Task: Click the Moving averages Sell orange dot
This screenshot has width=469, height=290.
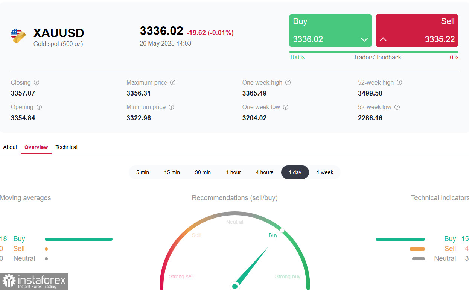Action: tap(46, 249)
